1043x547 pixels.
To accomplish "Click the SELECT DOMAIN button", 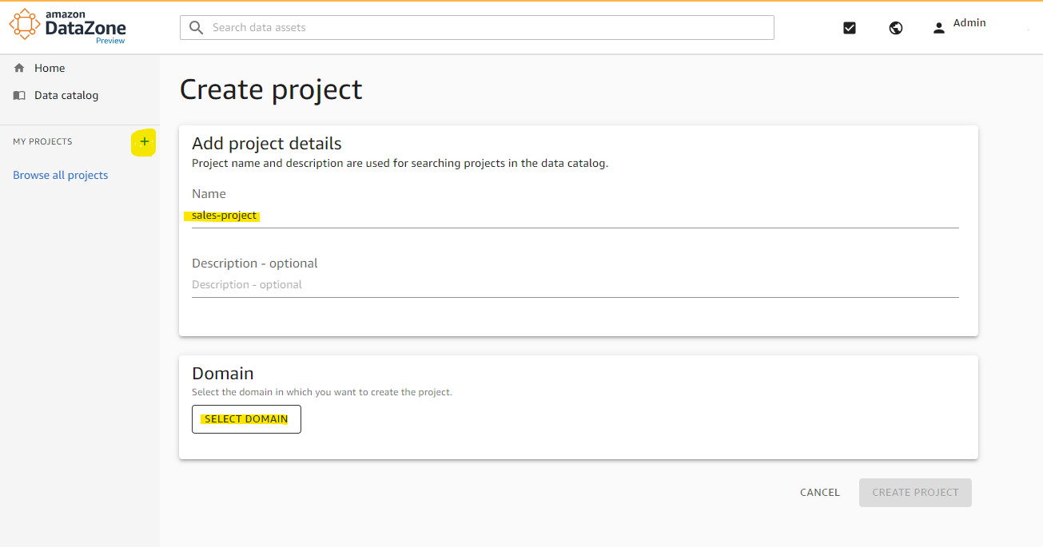I will point(246,419).
